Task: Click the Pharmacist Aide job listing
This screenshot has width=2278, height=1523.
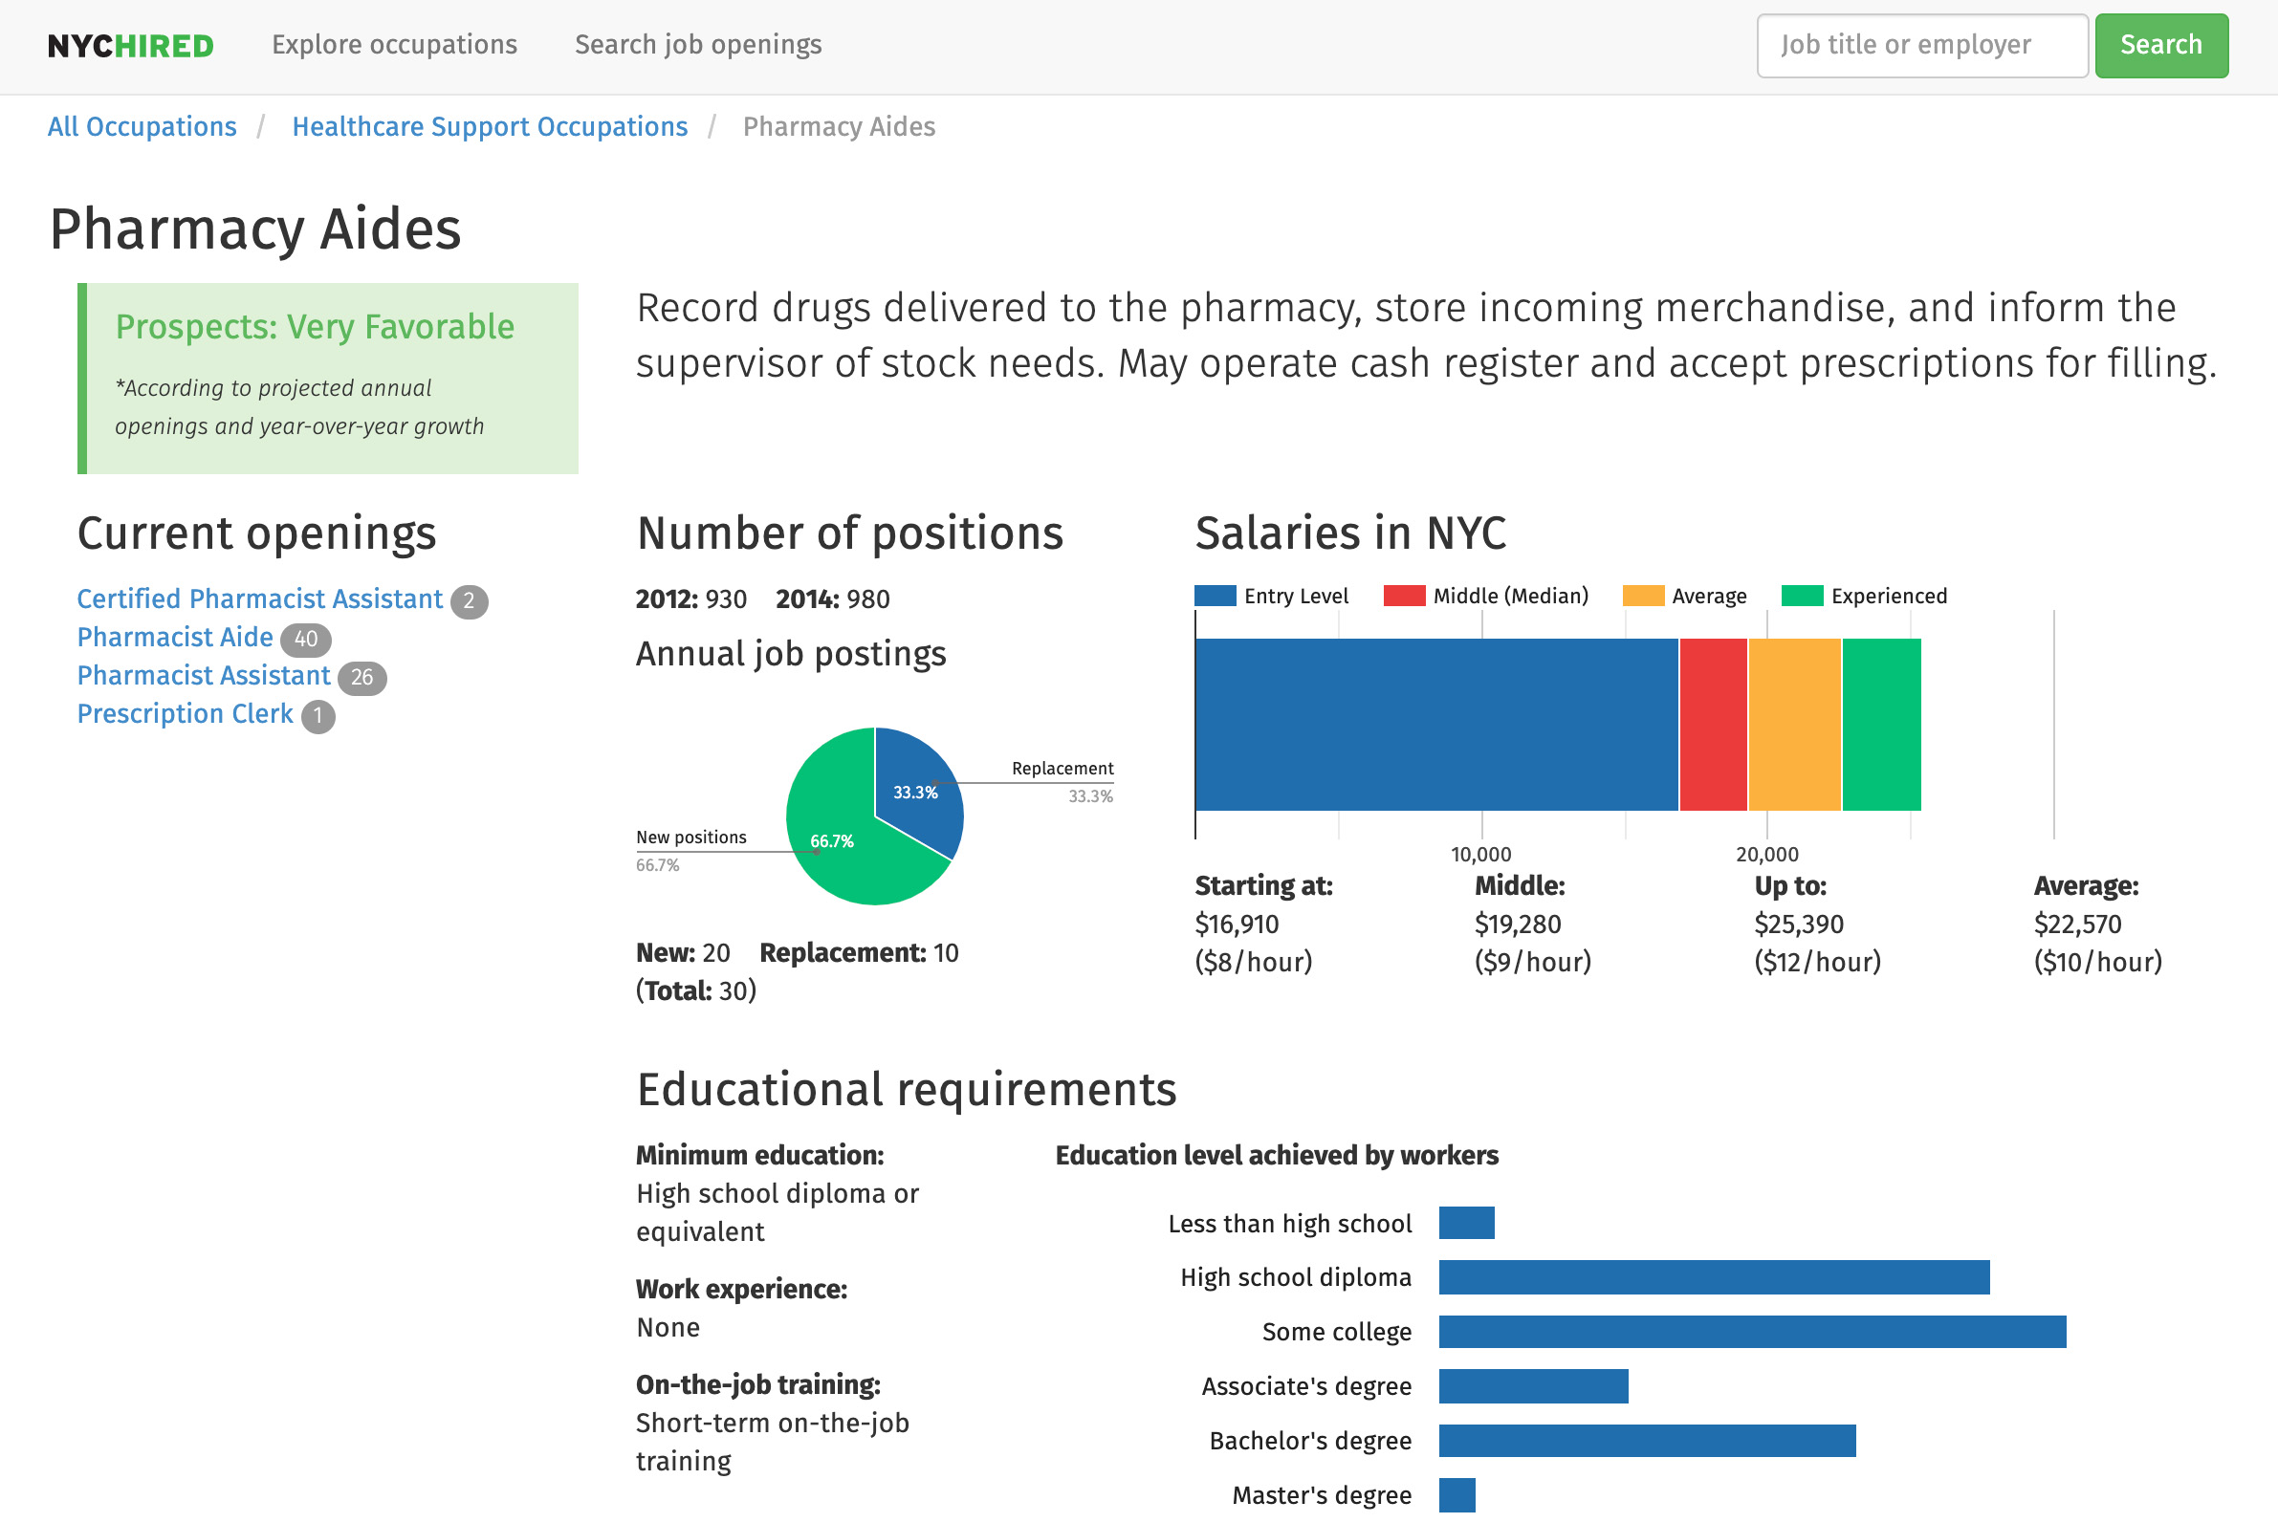Action: pos(175,638)
